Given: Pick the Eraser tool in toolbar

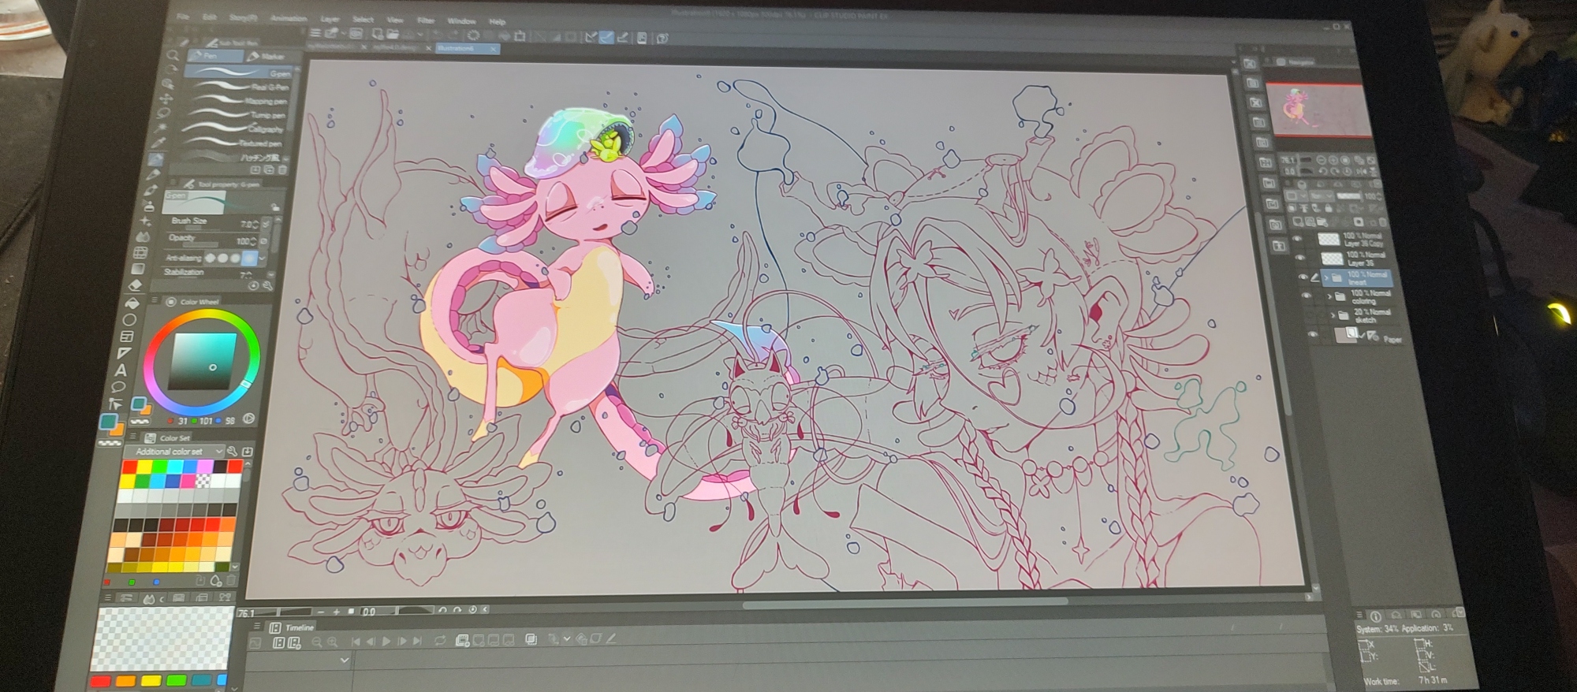Looking at the screenshot, I should click(x=136, y=285).
